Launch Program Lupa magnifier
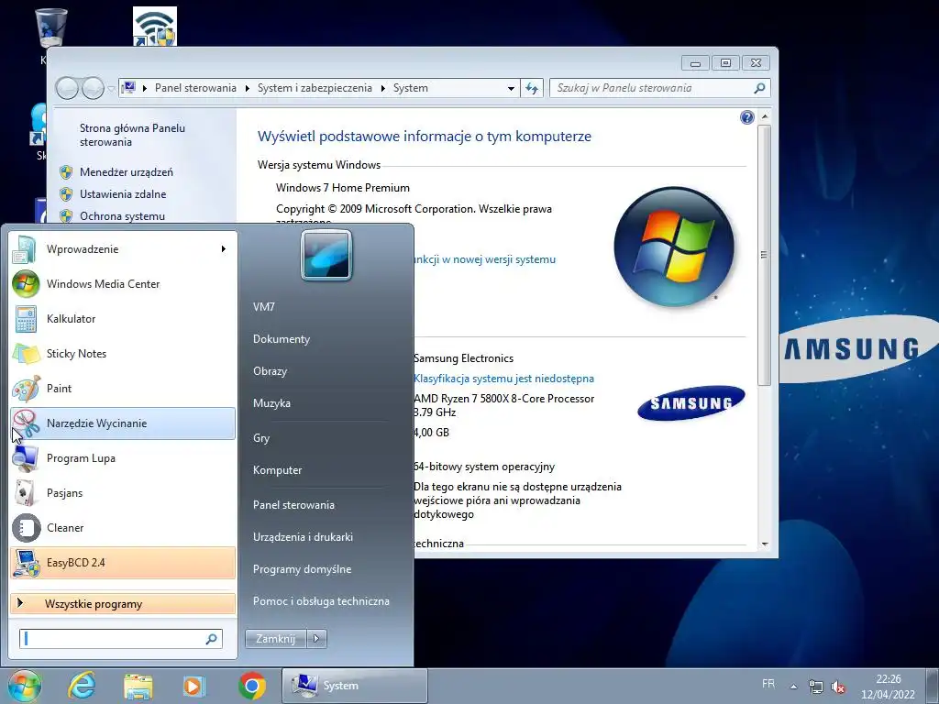This screenshot has width=939, height=704. pyautogui.click(x=123, y=458)
